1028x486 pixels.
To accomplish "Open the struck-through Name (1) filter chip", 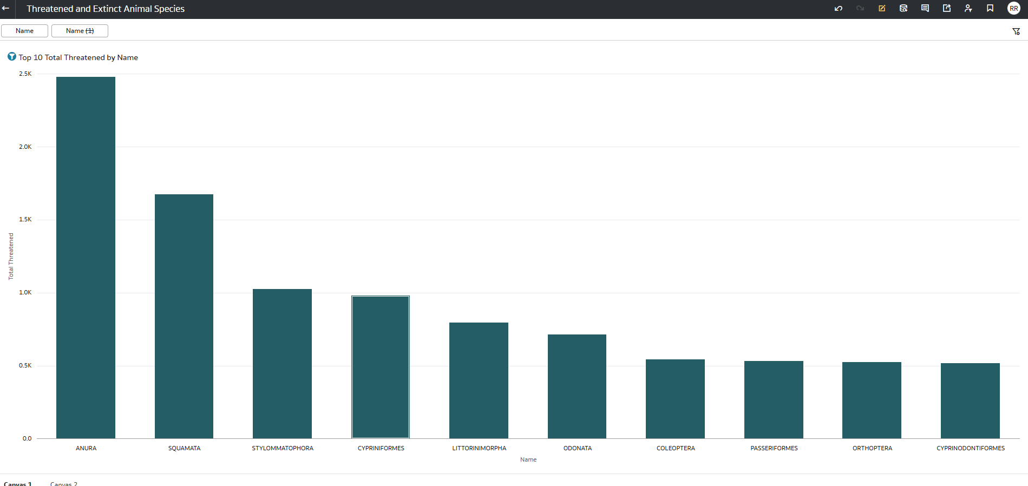I will pyautogui.click(x=80, y=31).
